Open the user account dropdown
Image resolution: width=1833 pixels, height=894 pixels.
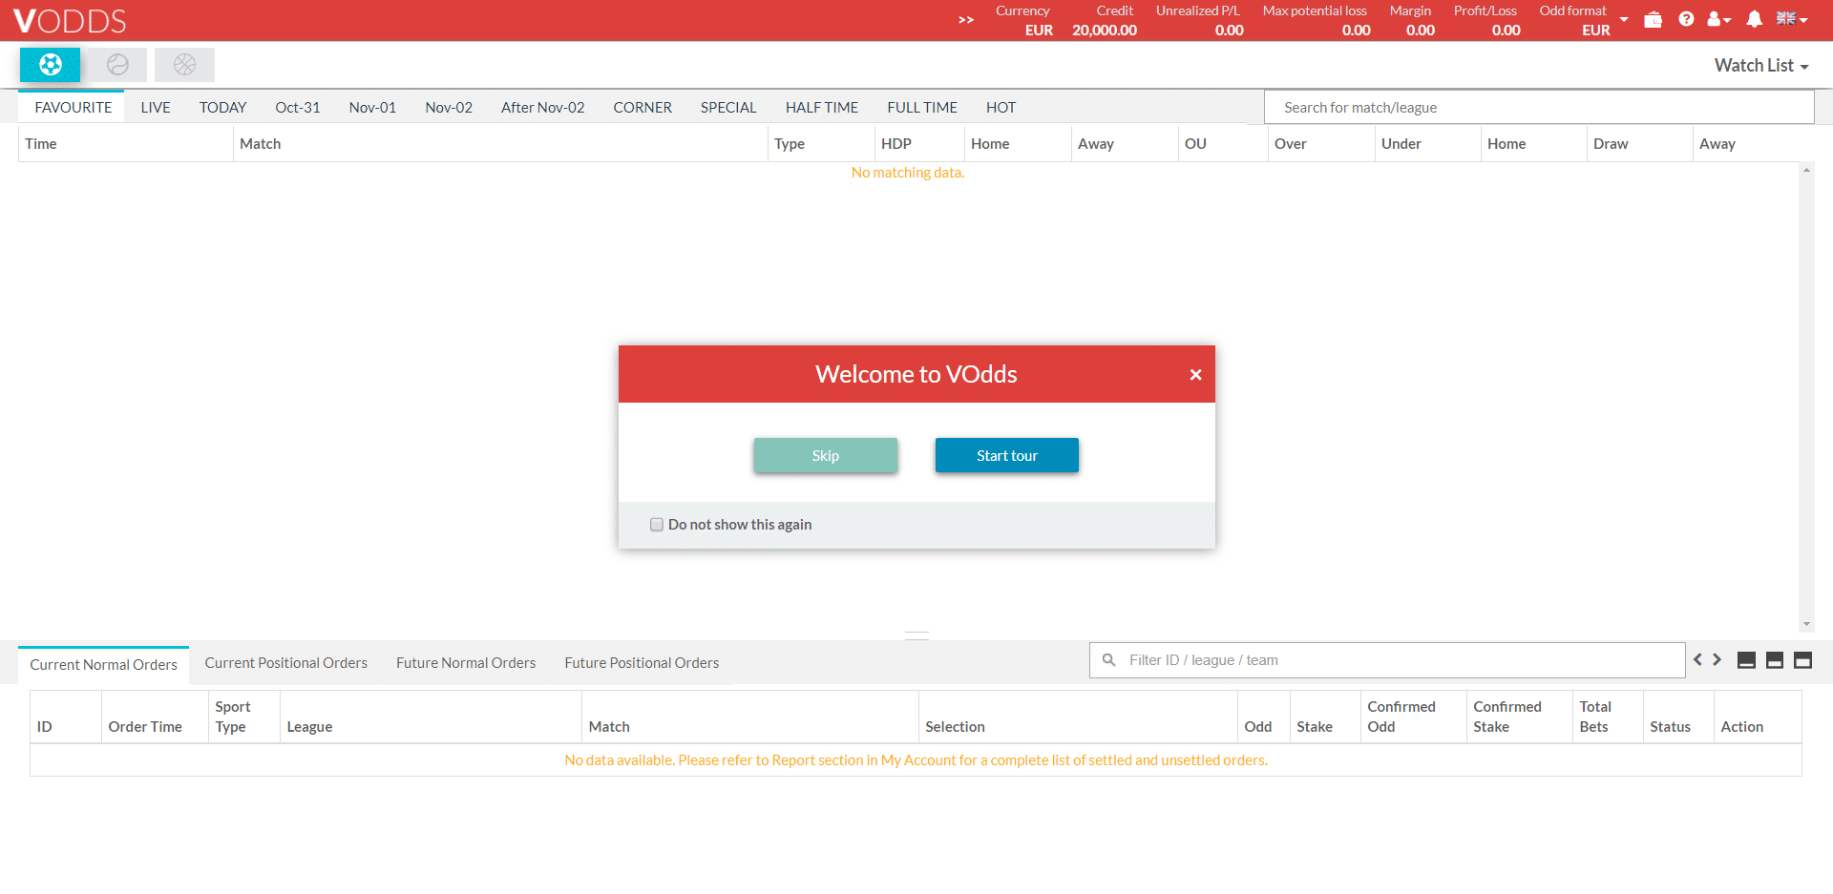pos(1718,19)
